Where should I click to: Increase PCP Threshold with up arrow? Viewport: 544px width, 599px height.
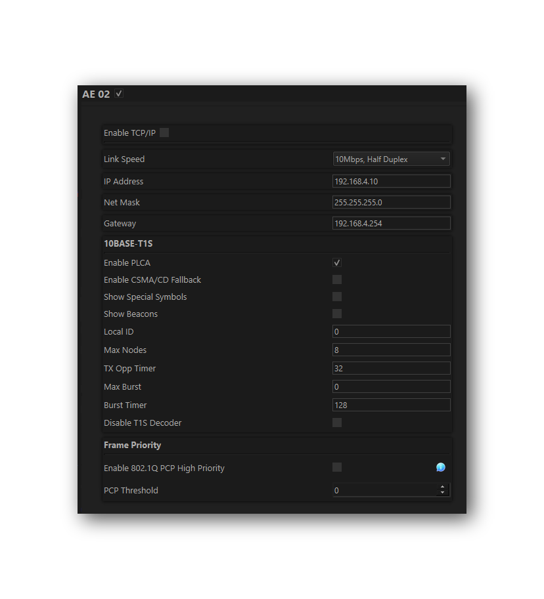pos(443,487)
